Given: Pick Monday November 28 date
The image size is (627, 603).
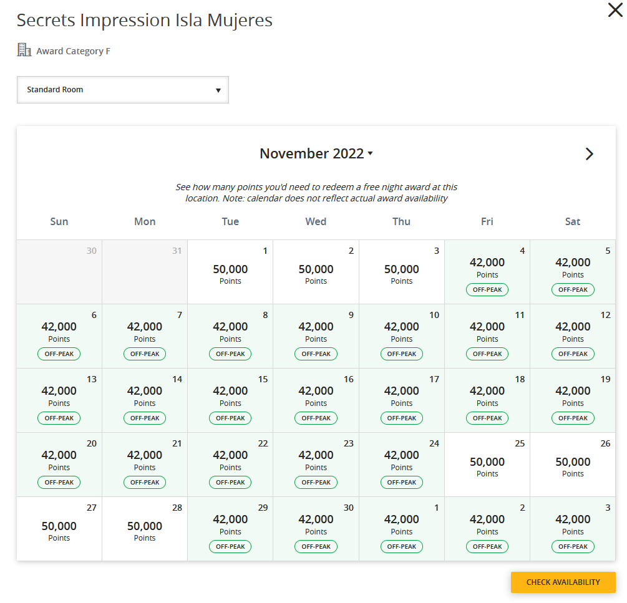Looking at the screenshot, I should point(145,529).
